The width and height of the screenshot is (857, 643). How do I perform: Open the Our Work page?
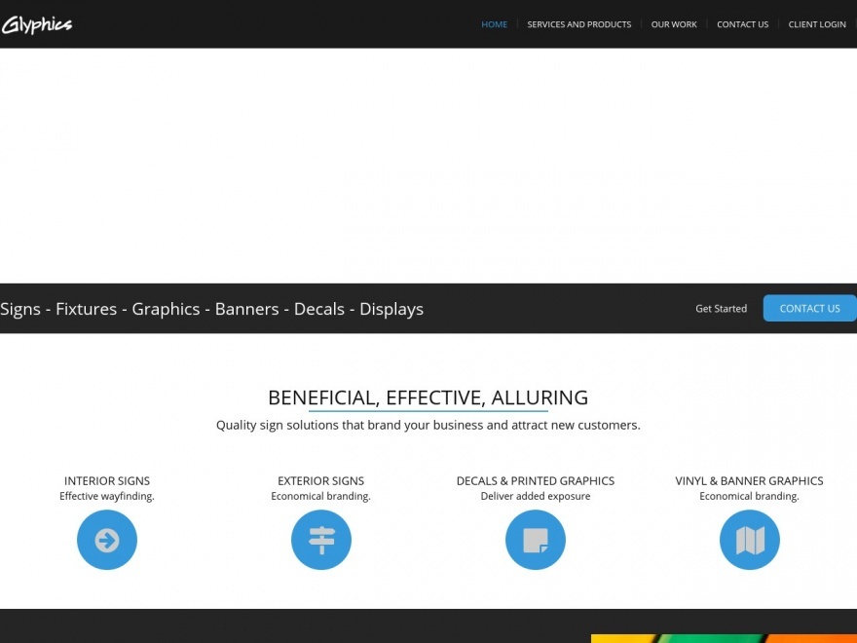pyautogui.click(x=674, y=24)
